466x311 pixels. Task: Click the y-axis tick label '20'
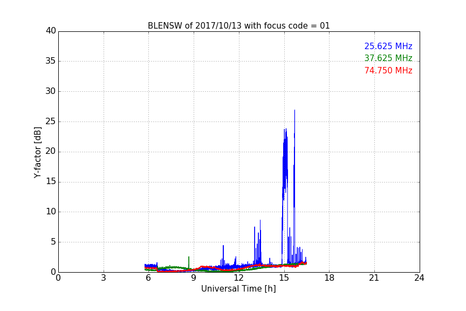click(x=51, y=152)
